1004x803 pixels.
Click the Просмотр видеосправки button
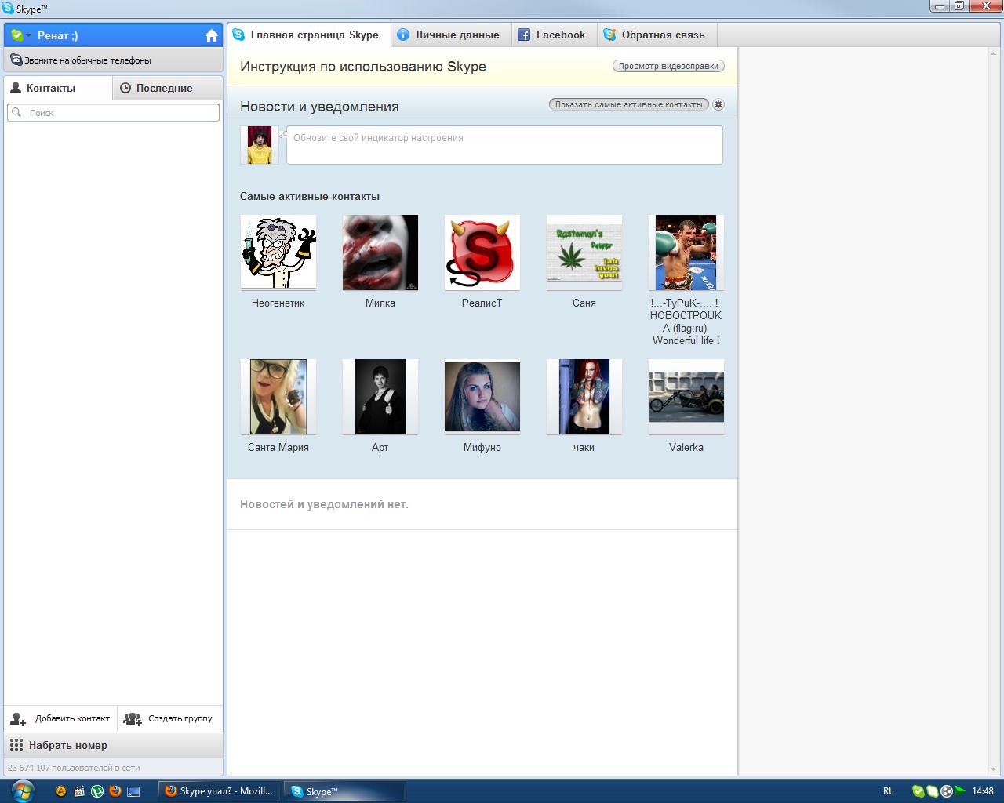pos(668,66)
